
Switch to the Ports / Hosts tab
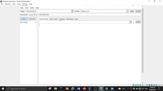[x=53, y=19]
